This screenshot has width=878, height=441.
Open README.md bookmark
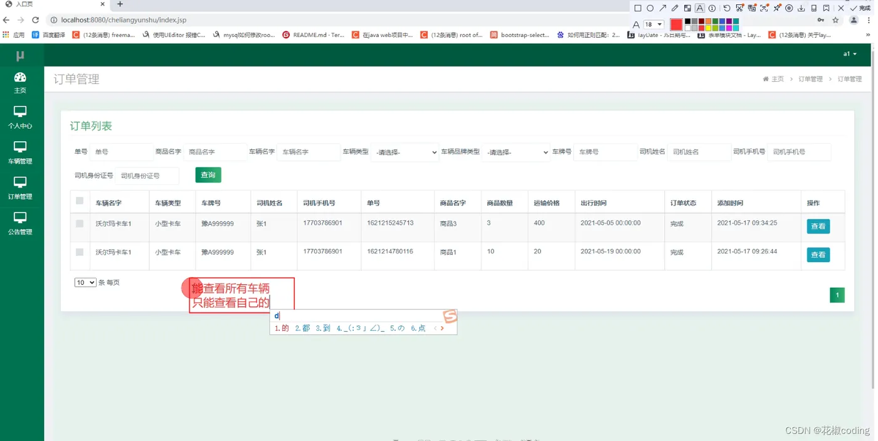coord(314,35)
